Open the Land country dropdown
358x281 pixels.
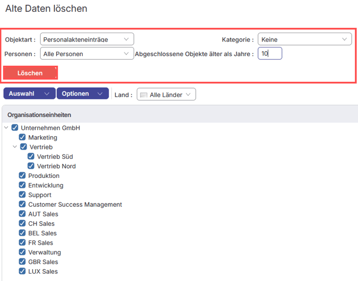click(166, 95)
